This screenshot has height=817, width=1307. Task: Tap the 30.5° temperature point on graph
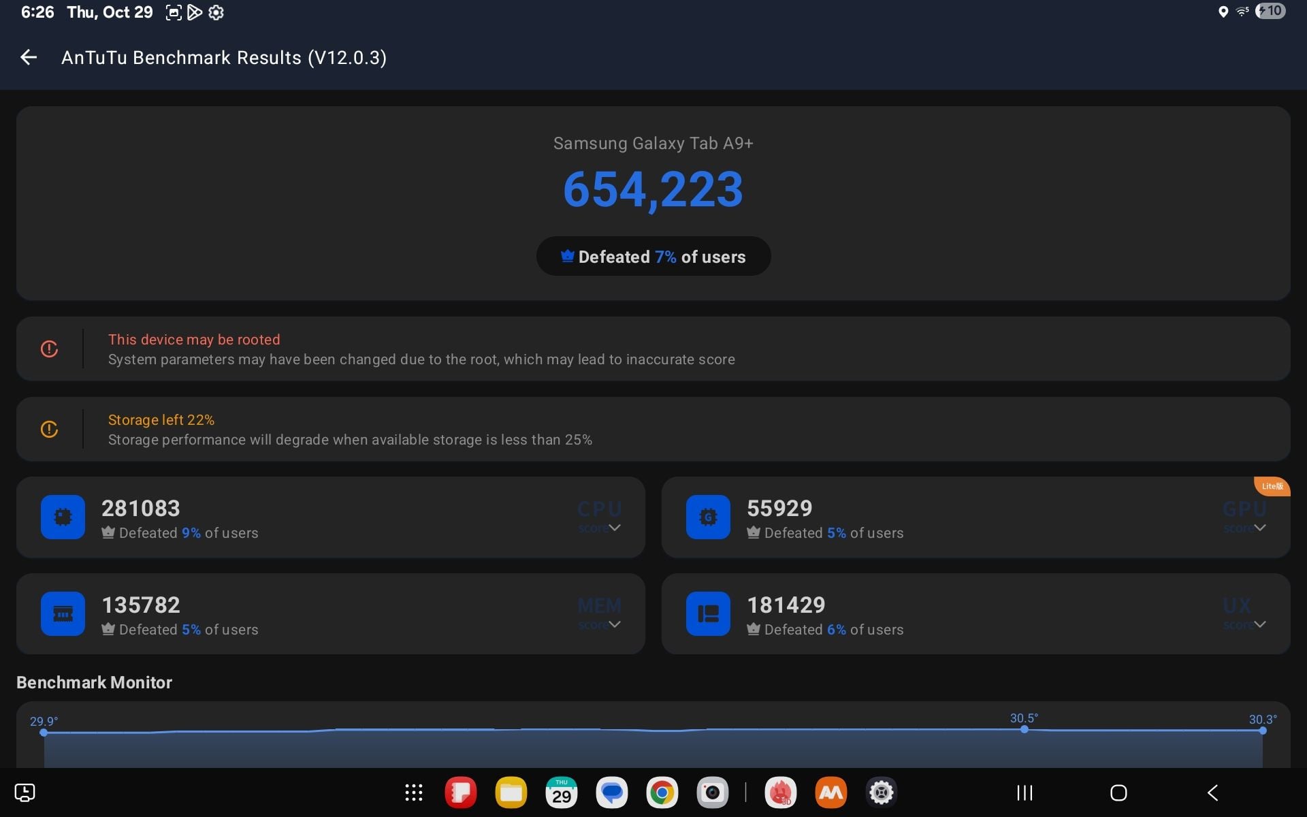tap(1024, 729)
